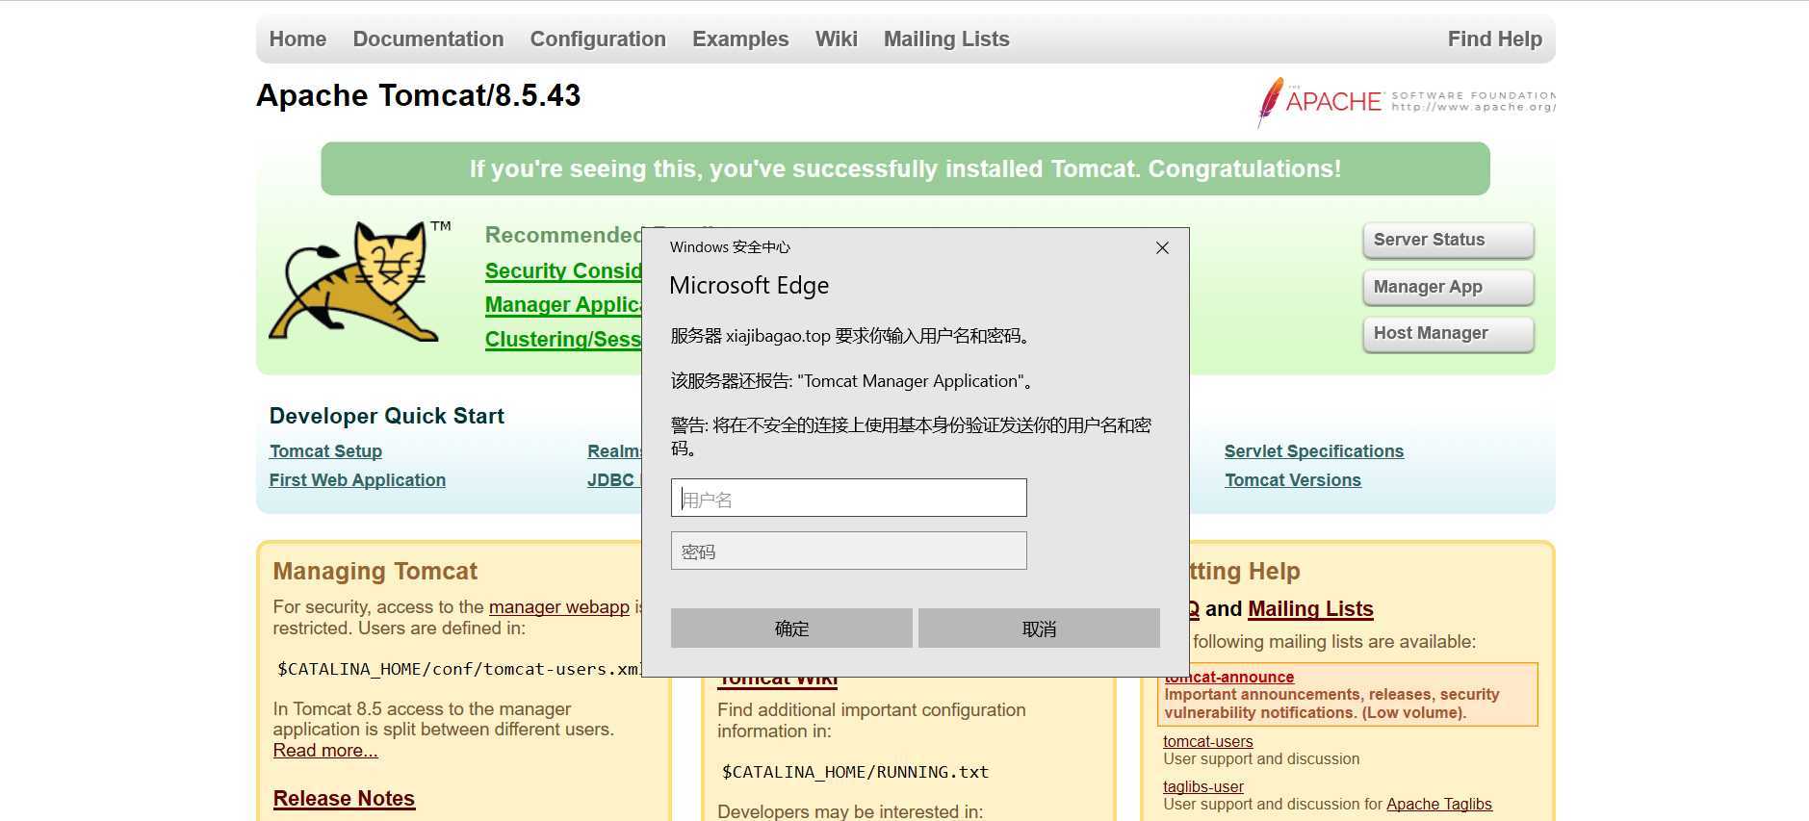Open the Documentation nav item

pos(428,39)
